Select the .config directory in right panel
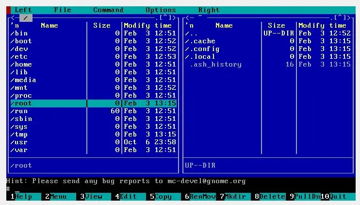The height and width of the screenshot is (205, 360). coord(268,49)
